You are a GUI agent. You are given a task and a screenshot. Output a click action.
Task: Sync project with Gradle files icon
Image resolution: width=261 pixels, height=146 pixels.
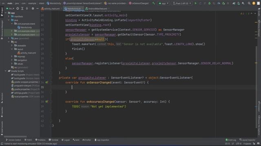(234, 3)
